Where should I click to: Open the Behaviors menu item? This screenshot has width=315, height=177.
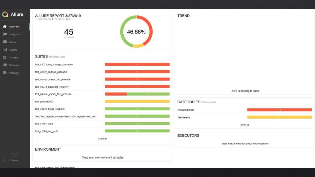pos(15,65)
